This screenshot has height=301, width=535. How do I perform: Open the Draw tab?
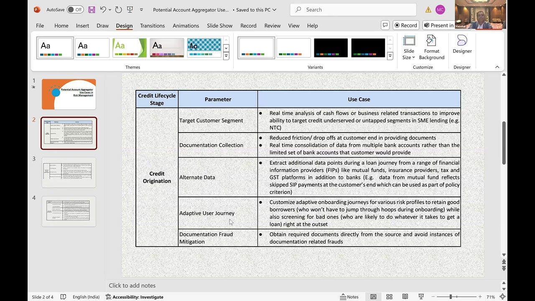[x=102, y=26]
